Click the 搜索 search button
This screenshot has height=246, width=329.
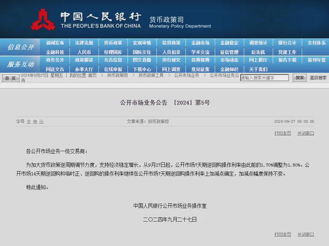point(300,78)
